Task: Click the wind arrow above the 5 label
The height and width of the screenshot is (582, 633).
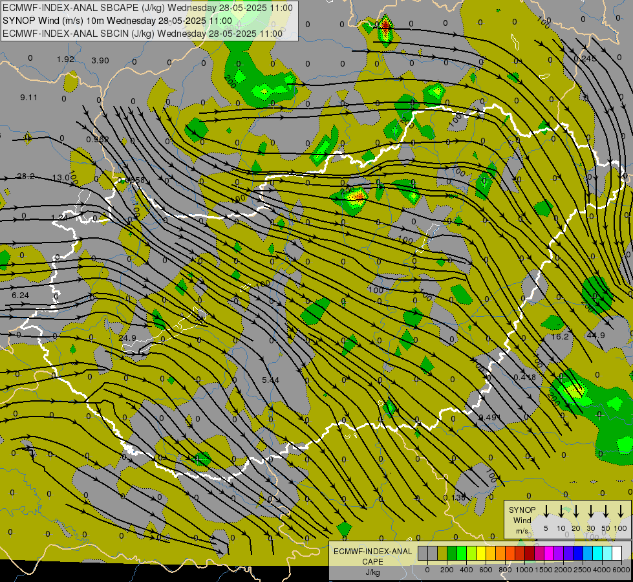Action: point(546,511)
